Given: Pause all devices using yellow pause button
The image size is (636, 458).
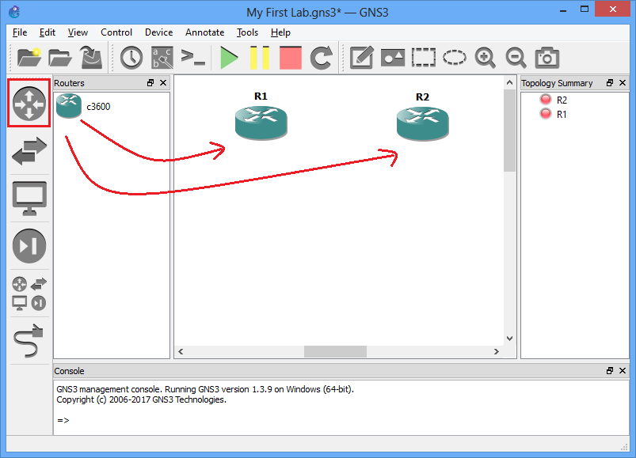Looking at the screenshot, I should pyautogui.click(x=260, y=57).
